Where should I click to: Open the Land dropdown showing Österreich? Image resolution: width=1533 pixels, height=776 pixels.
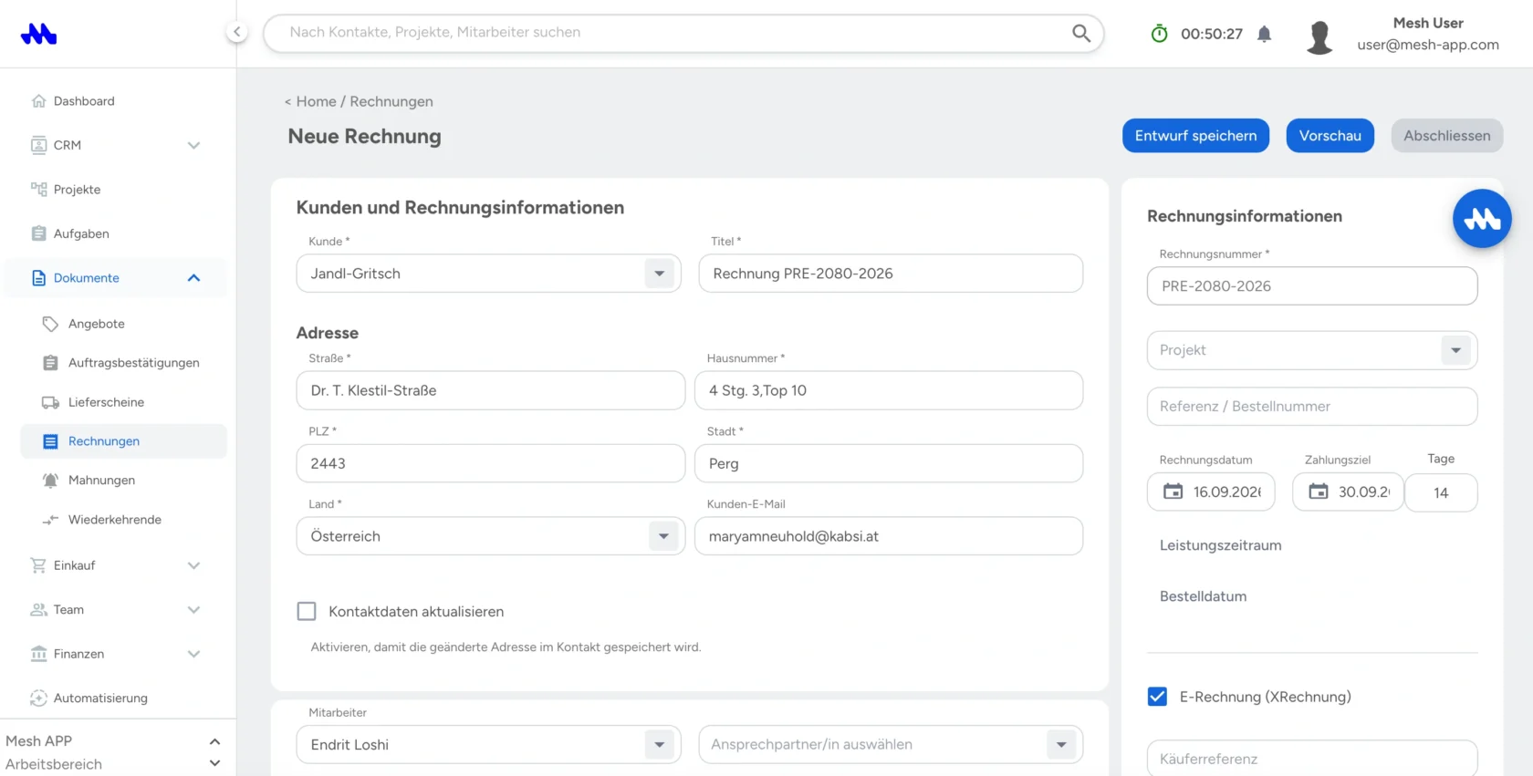click(x=663, y=536)
